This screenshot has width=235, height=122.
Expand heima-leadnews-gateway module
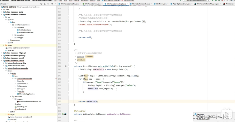pos(1,55)
